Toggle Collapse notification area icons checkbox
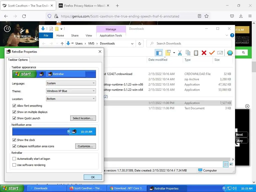The width and height of the screenshot is (256, 192). point(14,146)
